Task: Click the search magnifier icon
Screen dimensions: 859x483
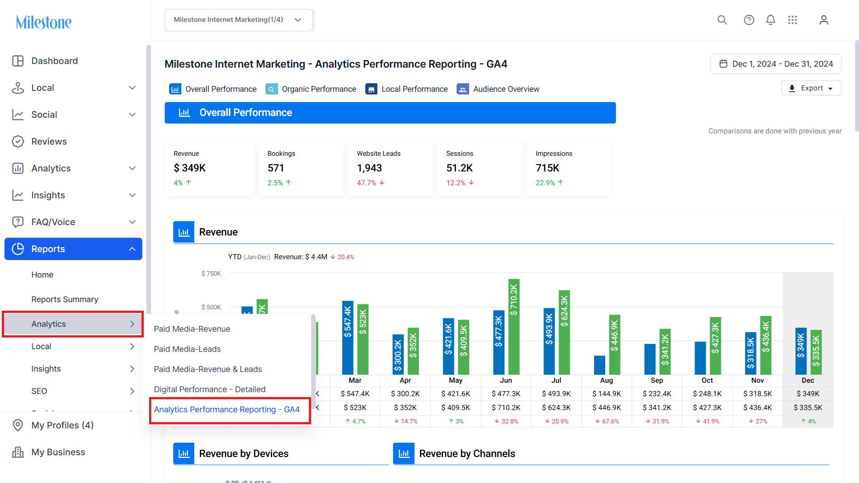Action: pos(722,20)
